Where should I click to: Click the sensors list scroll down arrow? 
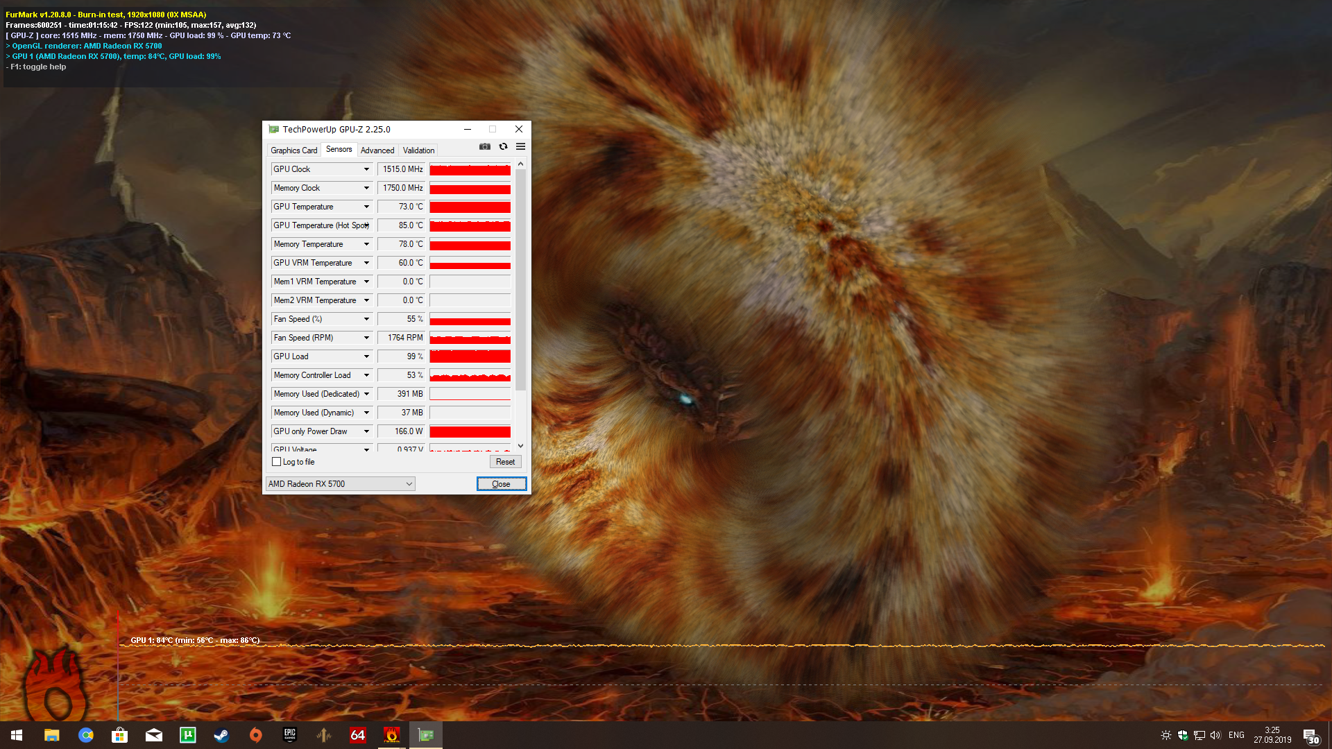[520, 446]
